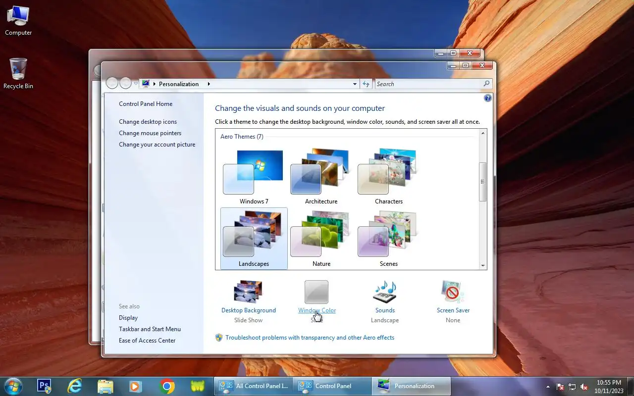Image resolution: width=634 pixels, height=396 pixels.
Task: Click the Action Center flag tray icon
Action: (560, 387)
